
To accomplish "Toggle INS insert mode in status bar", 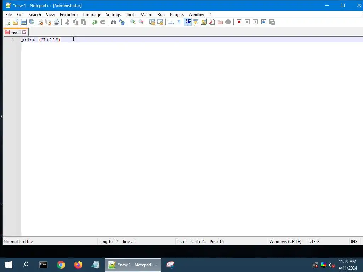I will point(354,242).
